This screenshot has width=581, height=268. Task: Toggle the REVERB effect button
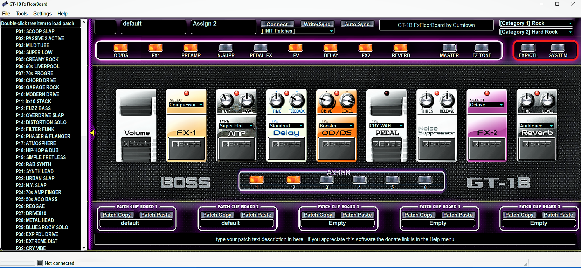point(401,48)
